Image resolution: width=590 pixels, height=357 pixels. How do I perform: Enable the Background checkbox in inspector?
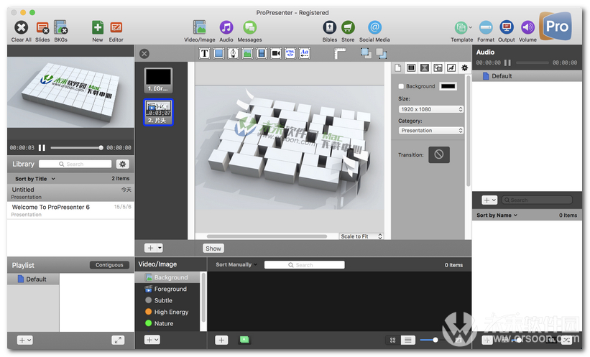coord(401,86)
